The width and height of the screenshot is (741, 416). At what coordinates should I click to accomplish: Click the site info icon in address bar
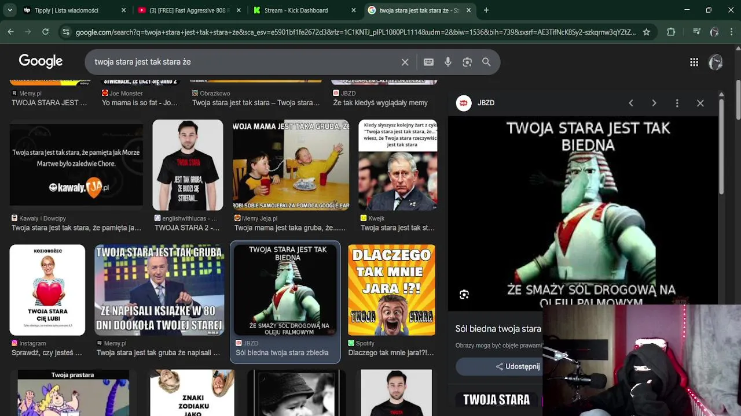point(66,32)
